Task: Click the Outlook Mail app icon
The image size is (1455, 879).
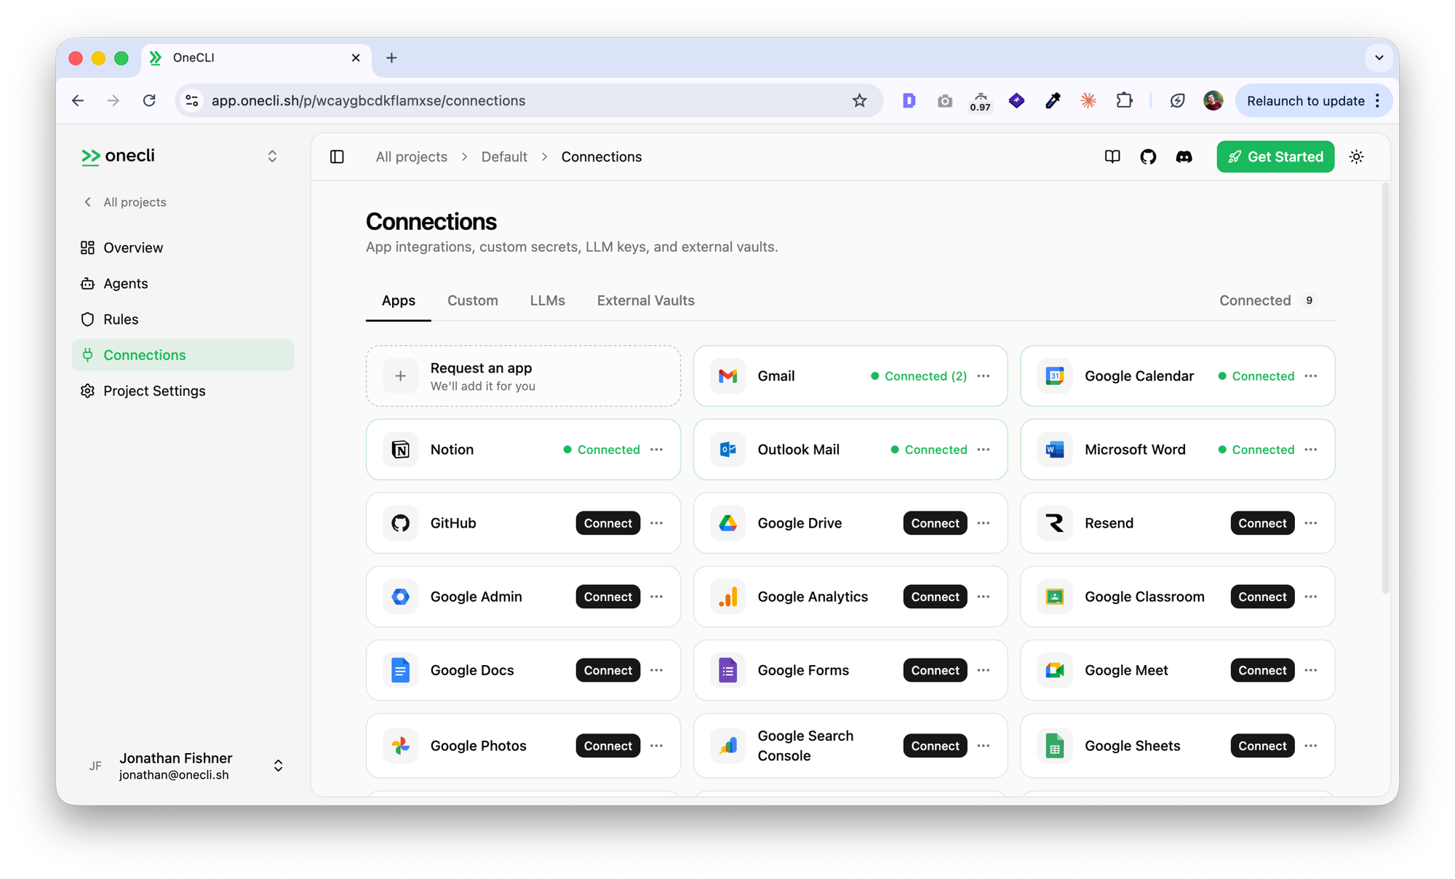Action: [x=727, y=450]
